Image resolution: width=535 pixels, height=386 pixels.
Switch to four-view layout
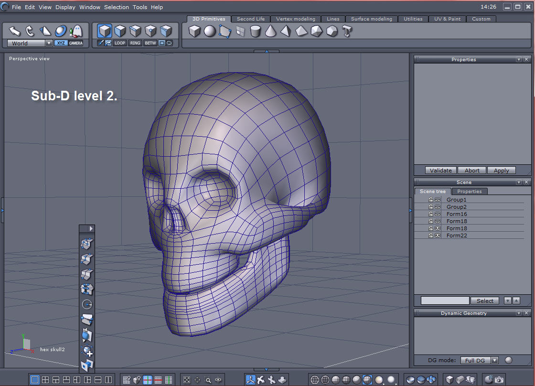point(45,379)
